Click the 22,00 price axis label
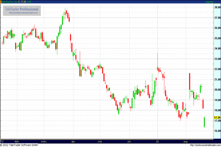Screen dimensions: 221x147 (217, 69)
